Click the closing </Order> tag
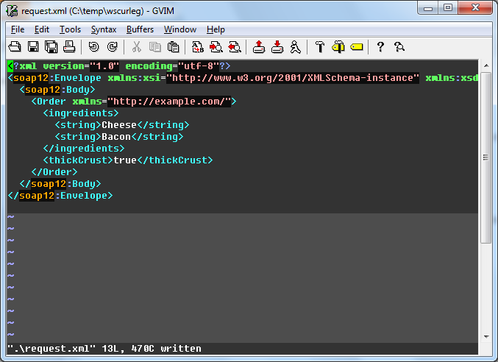The image size is (498, 362). click(54, 171)
